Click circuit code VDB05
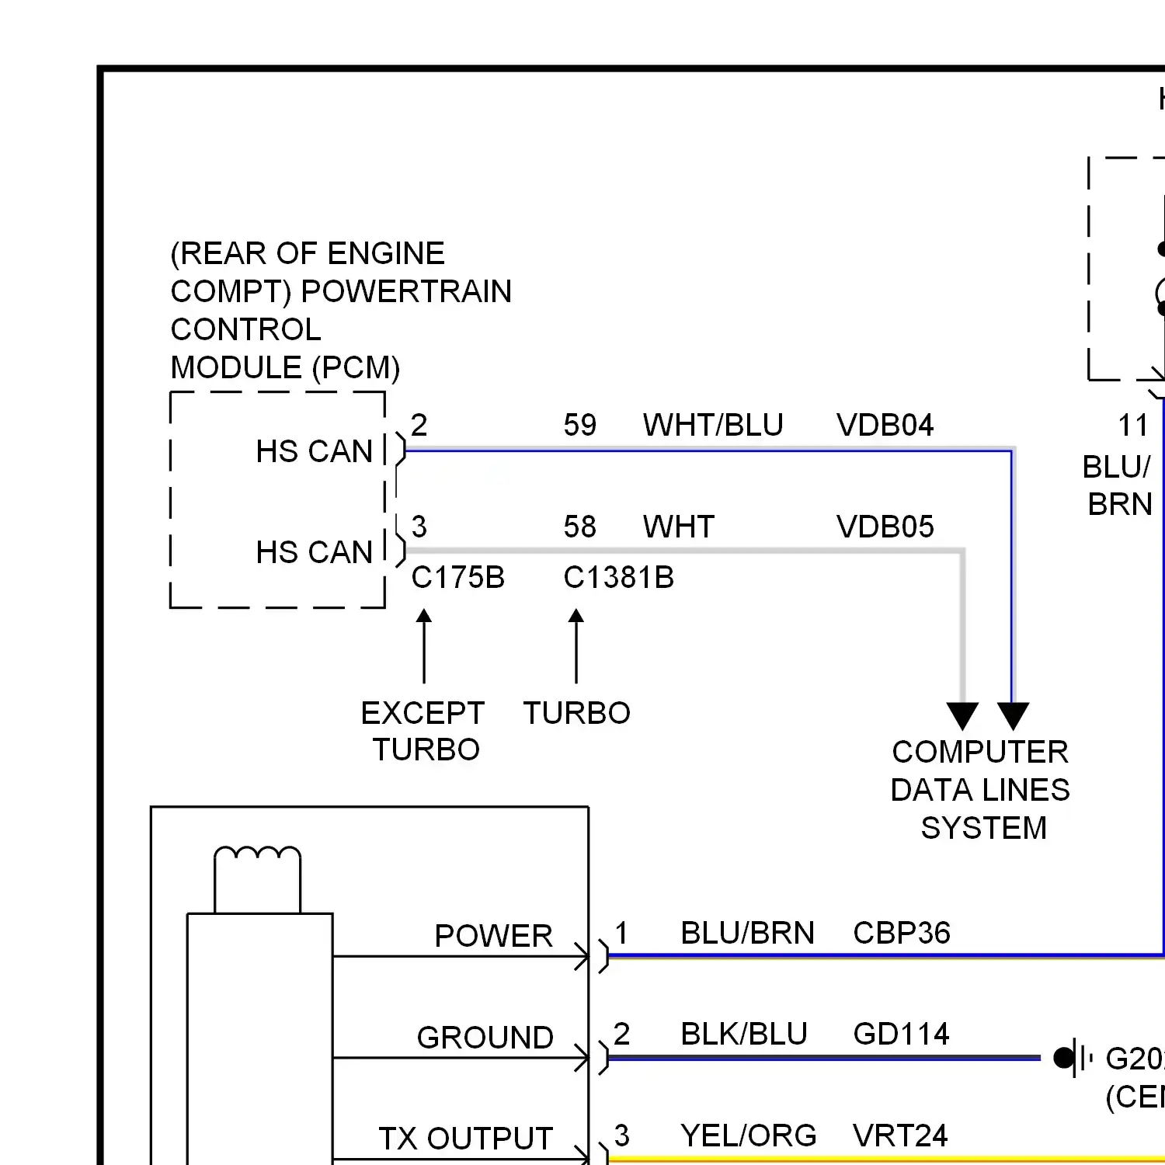This screenshot has height=1165, width=1165. click(x=885, y=527)
